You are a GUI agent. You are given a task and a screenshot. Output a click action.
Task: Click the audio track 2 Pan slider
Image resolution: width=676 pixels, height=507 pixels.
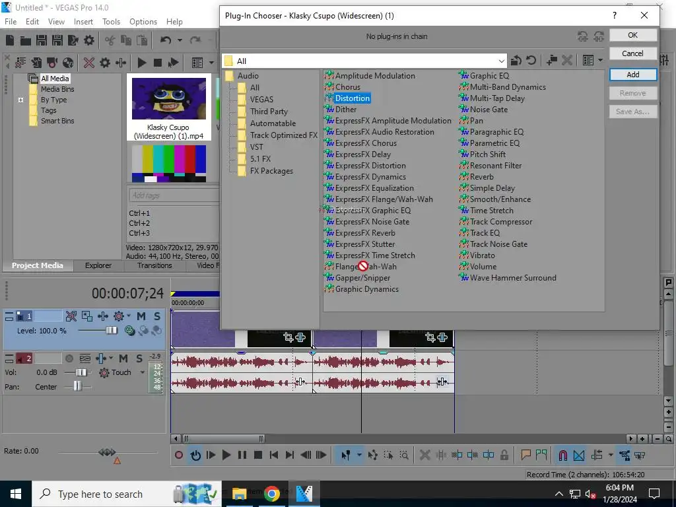click(x=78, y=386)
